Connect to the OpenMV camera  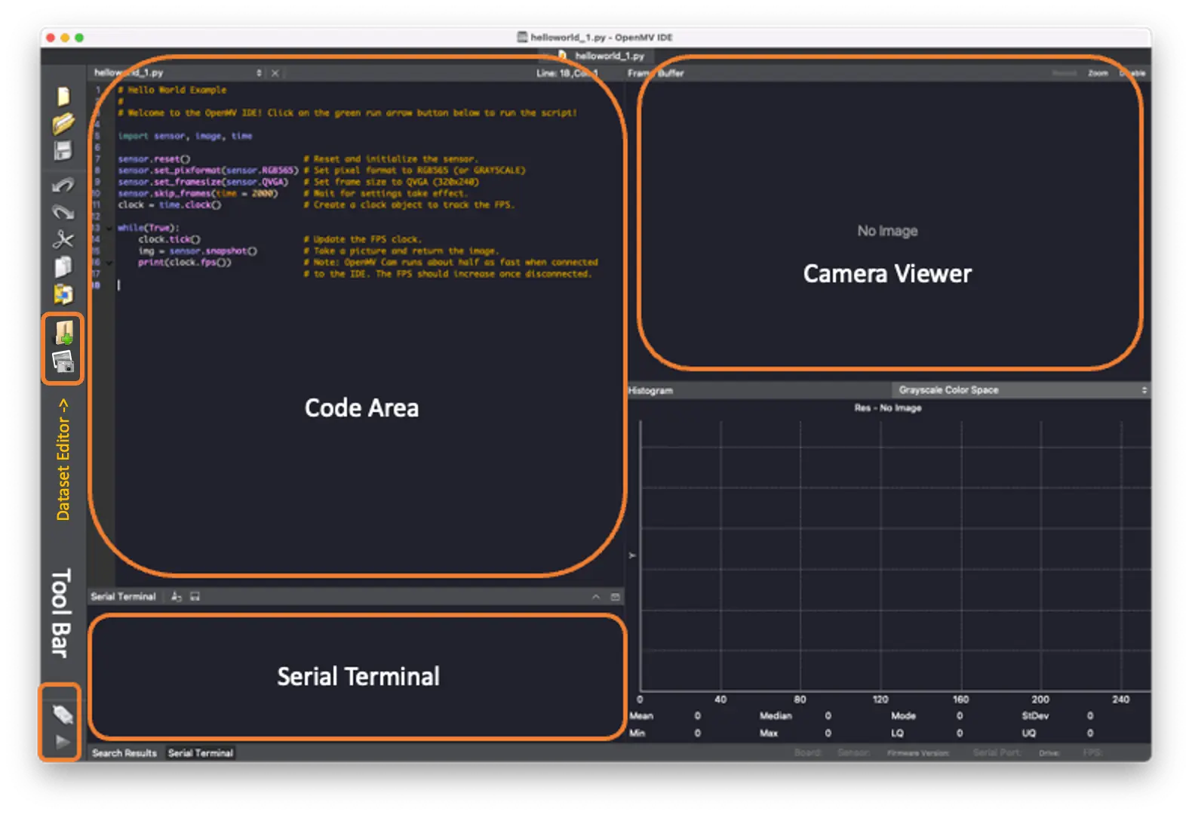(x=62, y=714)
